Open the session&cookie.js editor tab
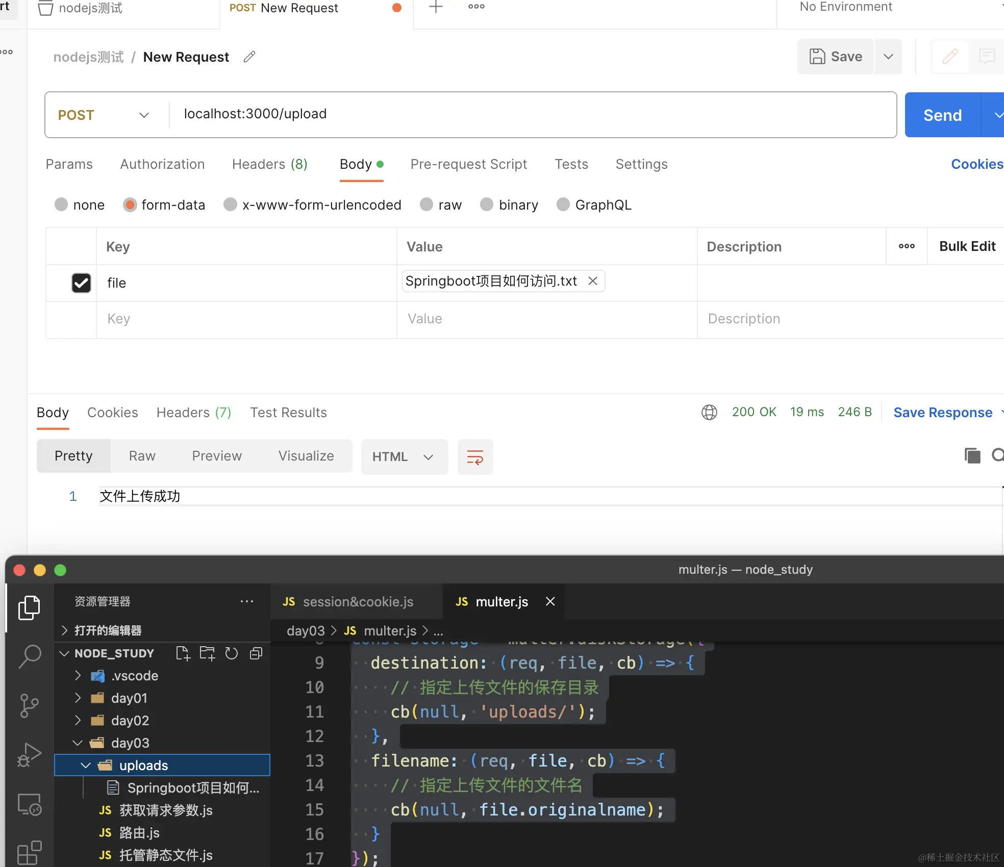The width and height of the screenshot is (1004, 867). click(x=357, y=602)
